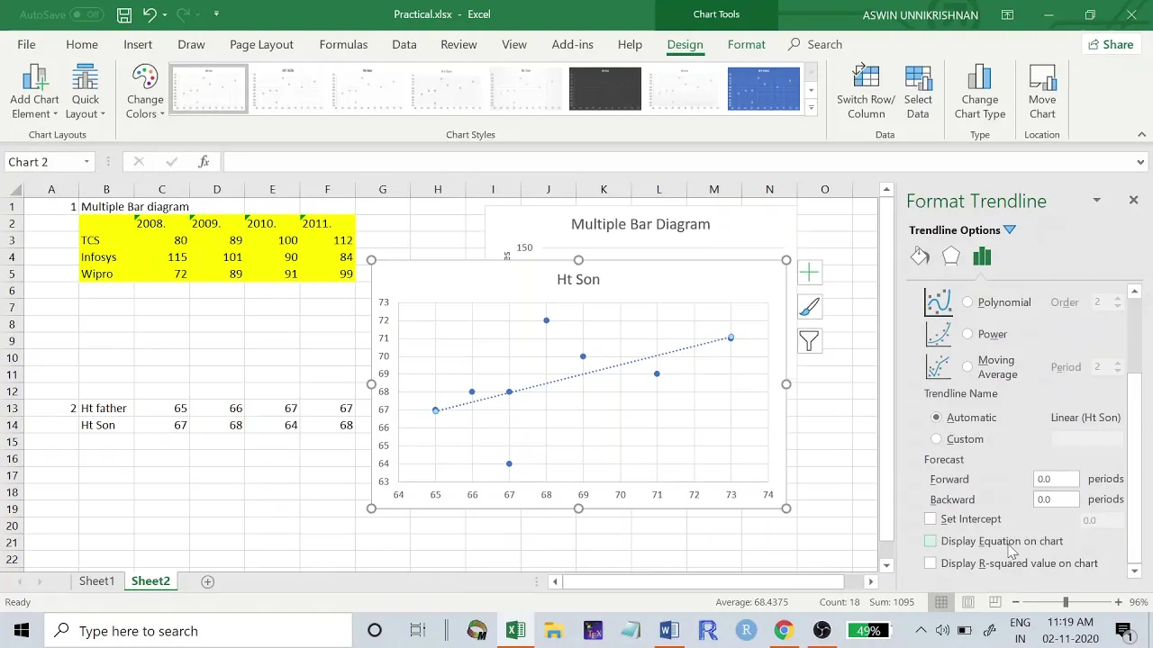The height and width of the screenshot is (648, 1153).
Task: Click Change Chart Type
Action: coord(980,92)
